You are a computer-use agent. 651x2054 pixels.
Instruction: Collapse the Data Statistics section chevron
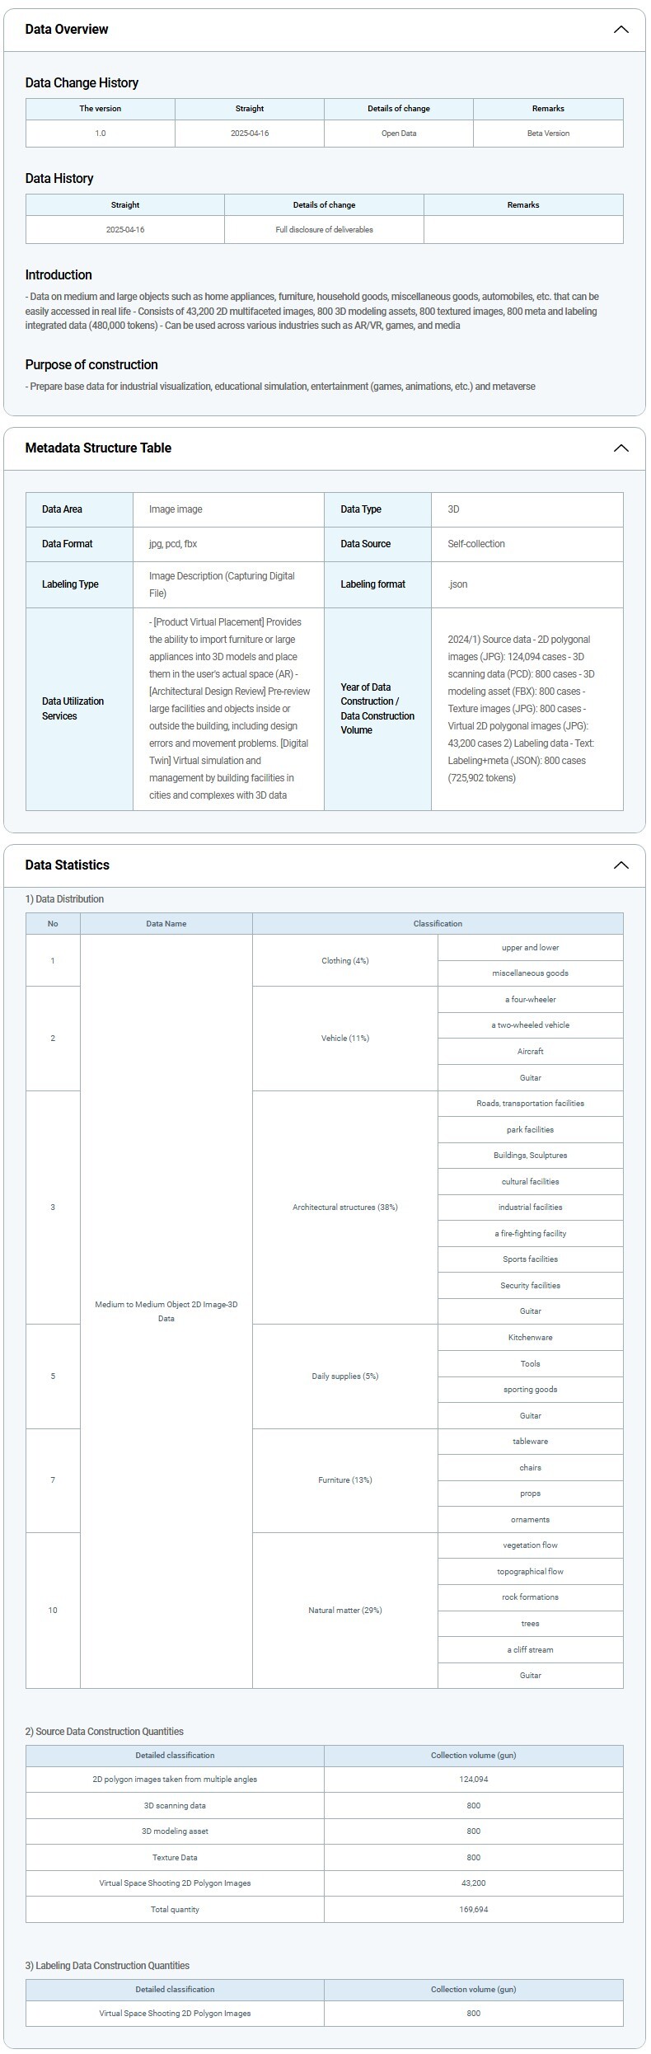621,865
